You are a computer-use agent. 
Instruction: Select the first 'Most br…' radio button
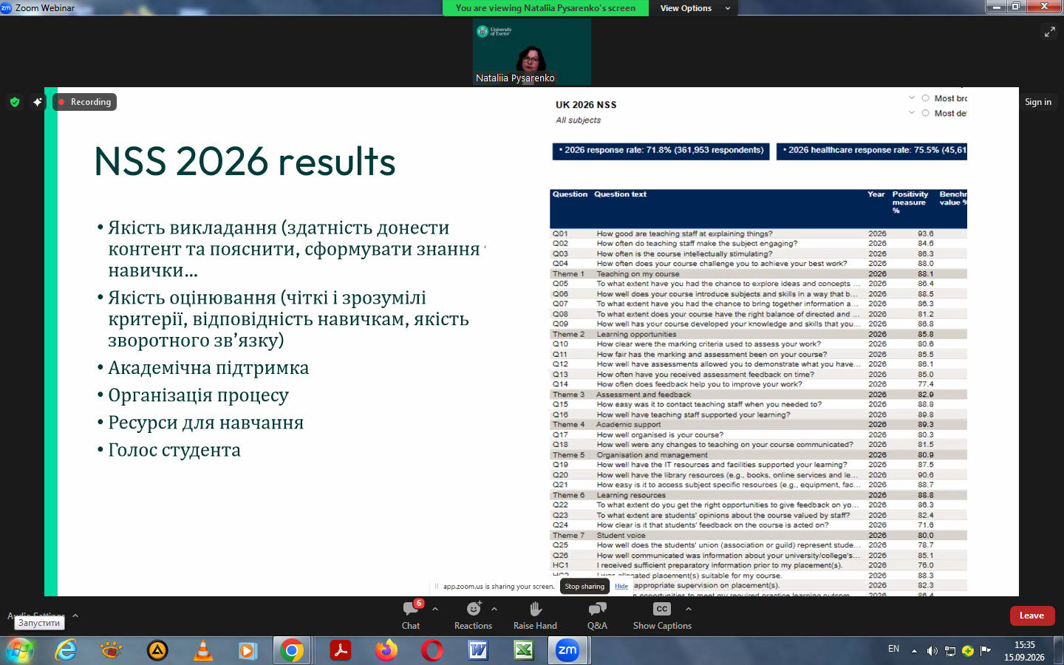pos(925,98)
